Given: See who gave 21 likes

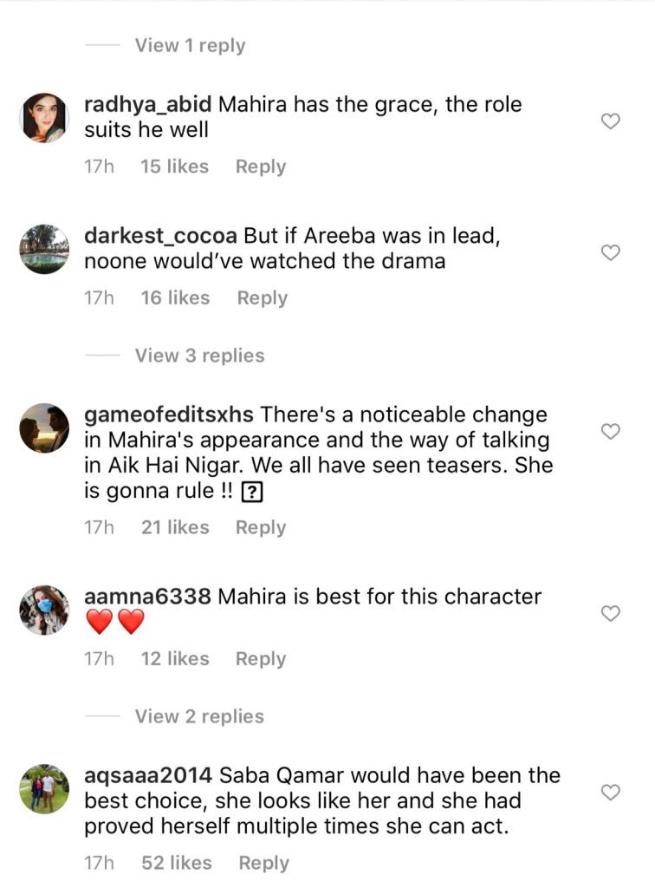Looking at the screenshot, I should (175, 527).
